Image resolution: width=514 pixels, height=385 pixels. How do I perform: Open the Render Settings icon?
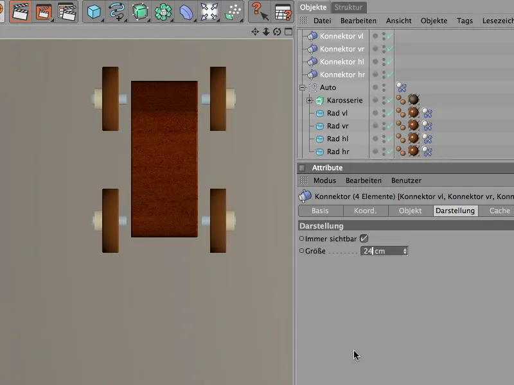point(67,12)
